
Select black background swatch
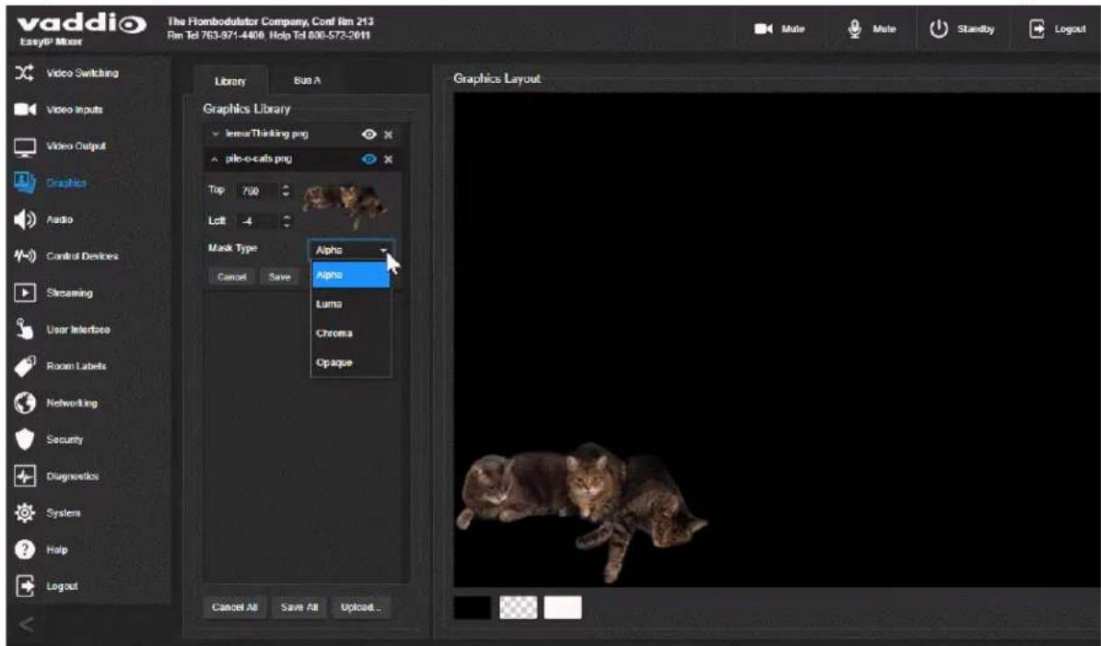472,607
